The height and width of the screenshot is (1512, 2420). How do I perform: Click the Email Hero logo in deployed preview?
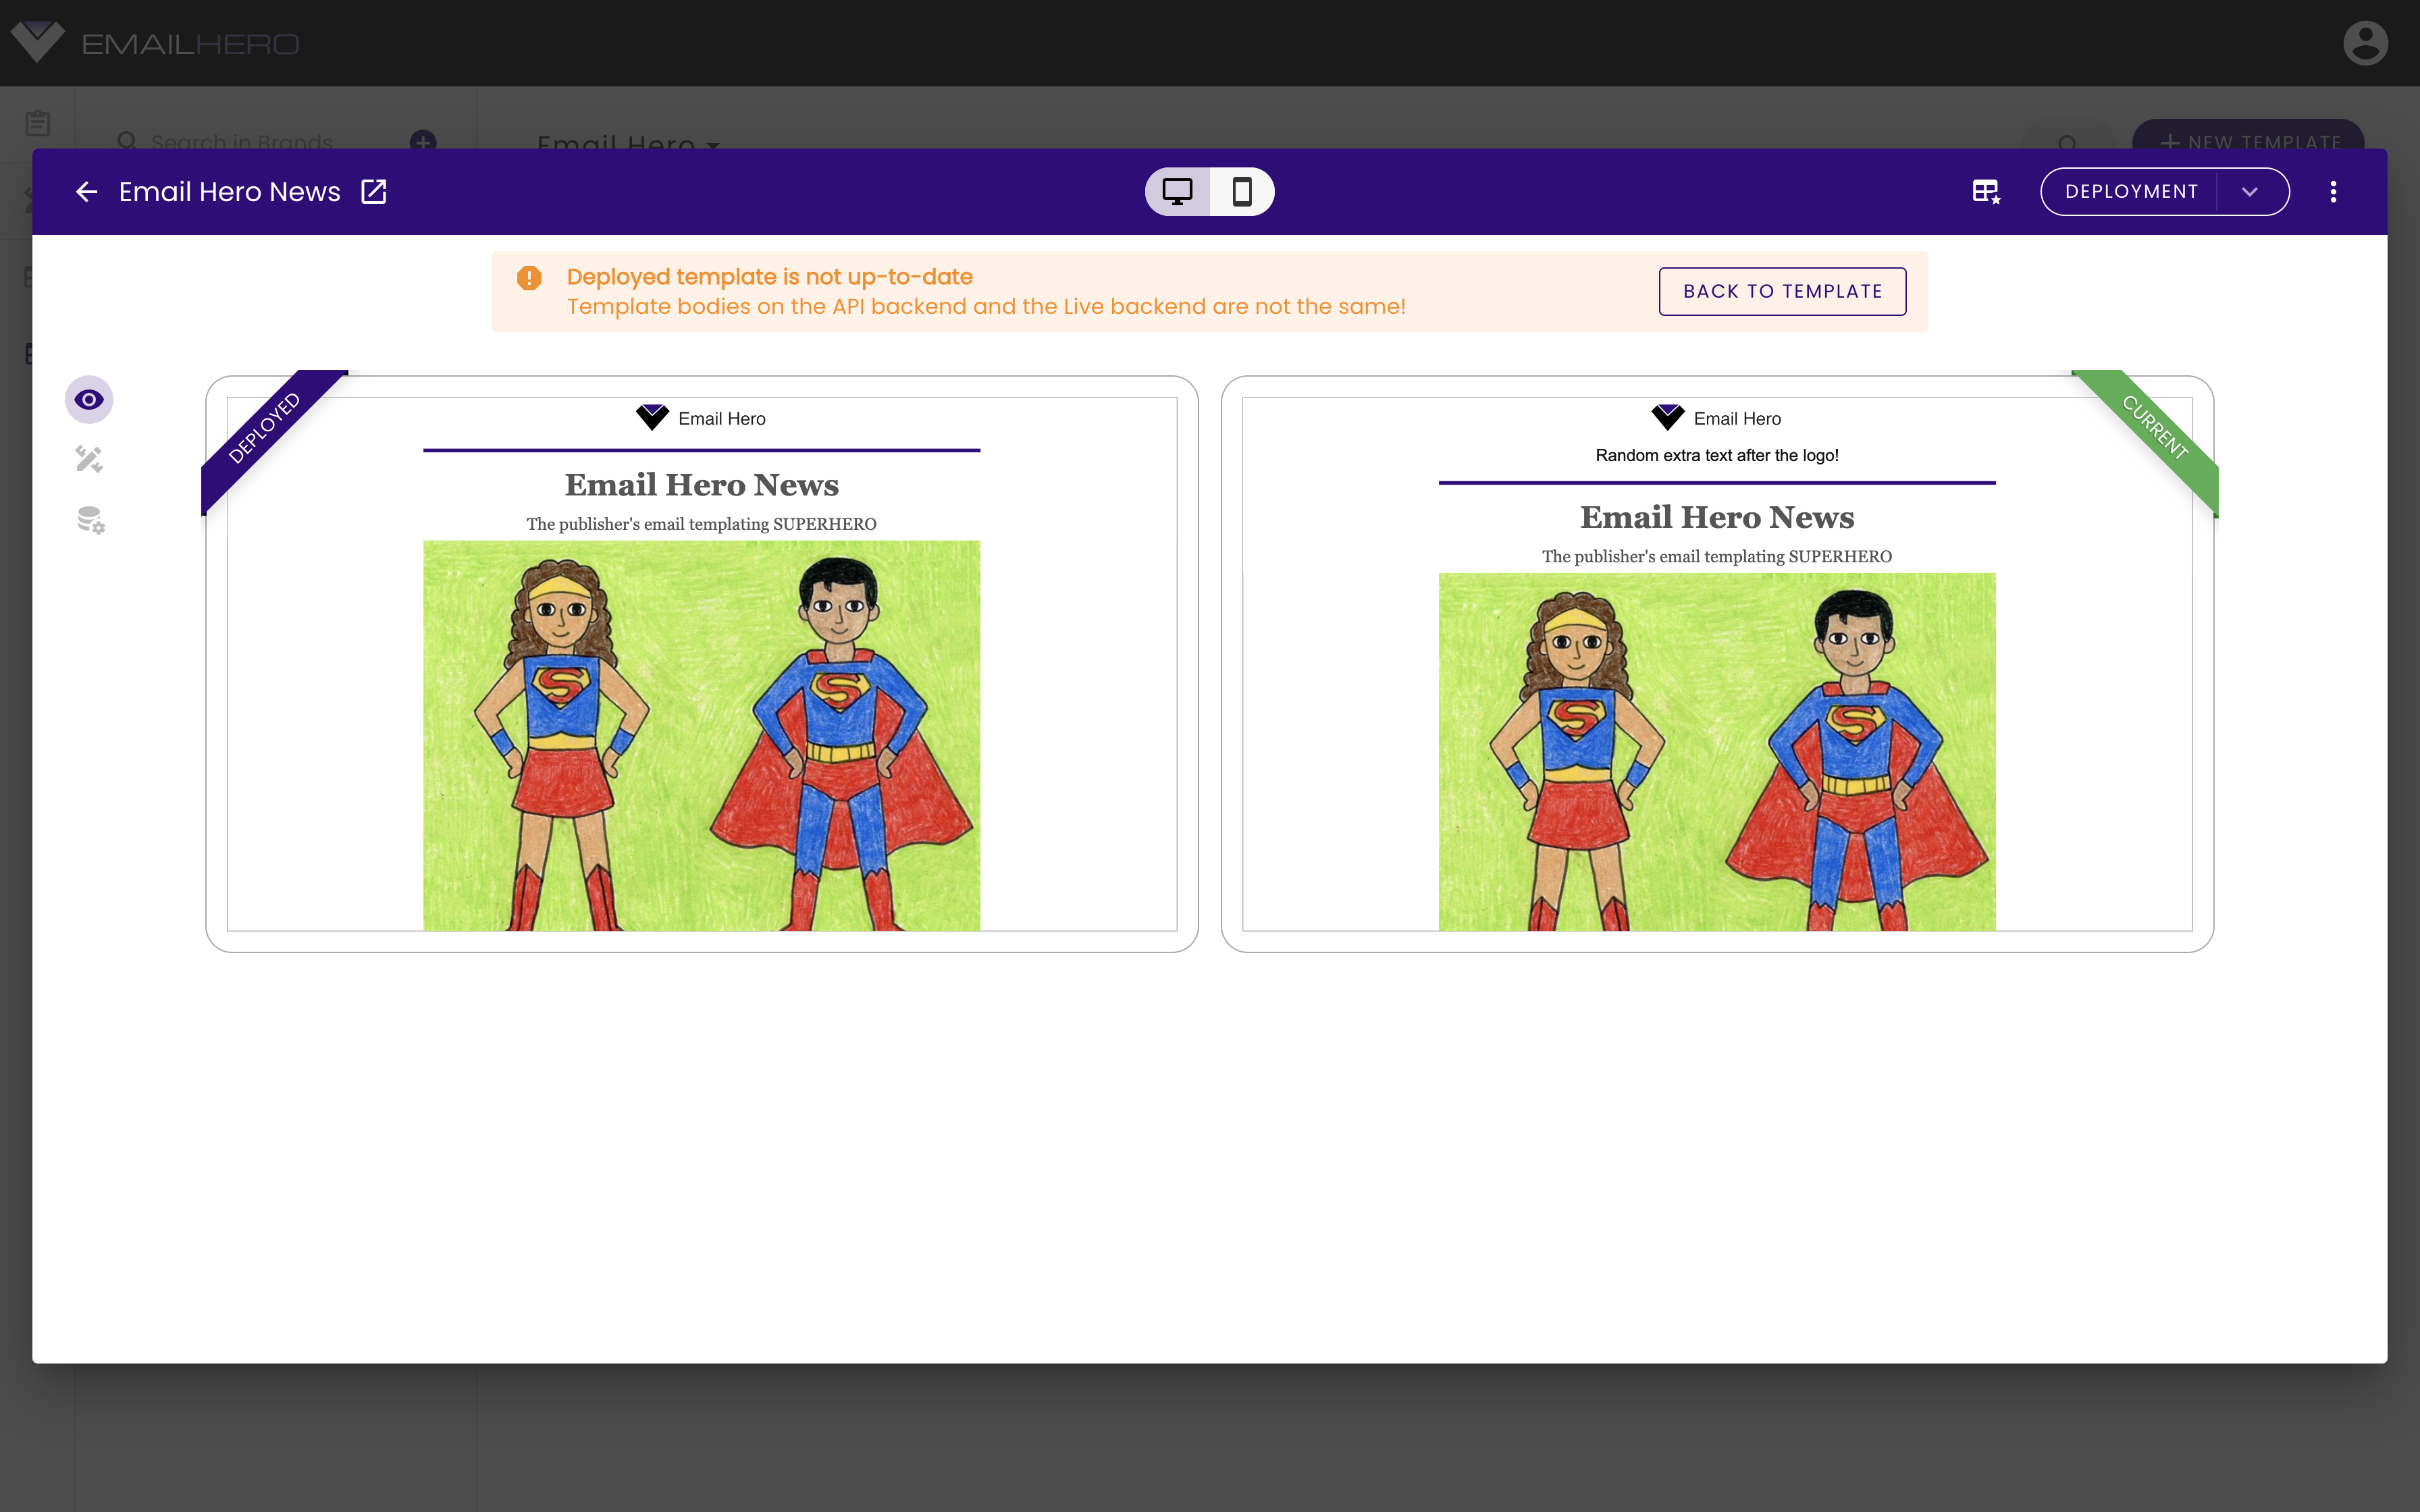(701, 418)
